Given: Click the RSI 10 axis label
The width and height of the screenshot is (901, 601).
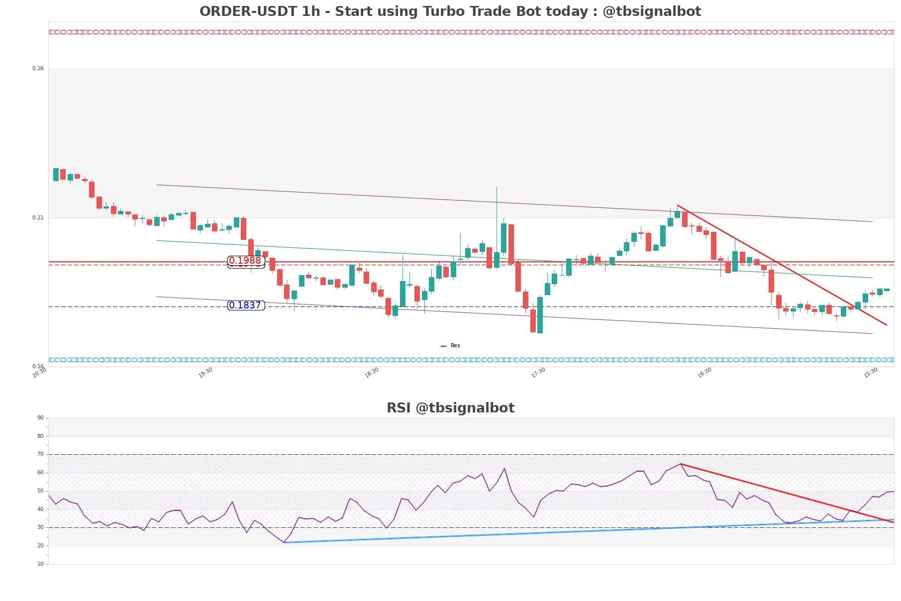Looking at the screenshot, I should click(x=40, y=564).
